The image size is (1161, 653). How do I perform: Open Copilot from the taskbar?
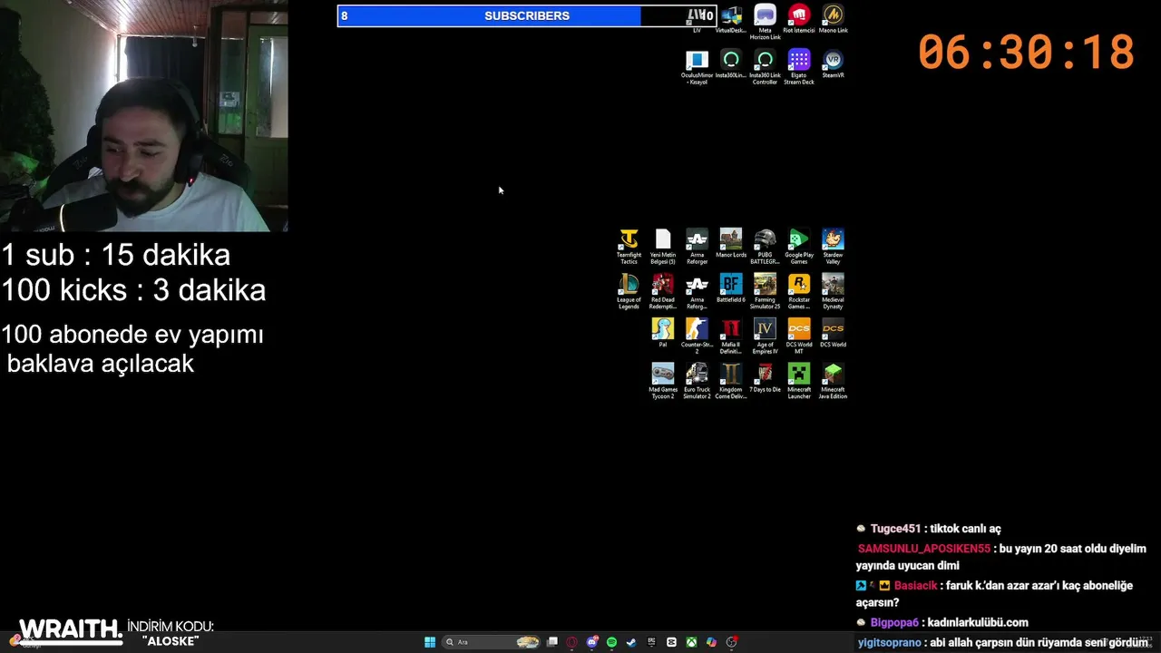[711, 642]
